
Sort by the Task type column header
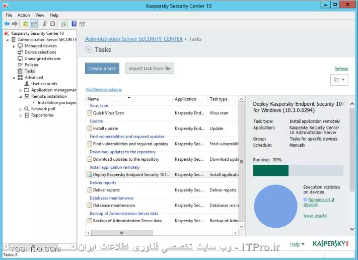[x=223, y=99]
